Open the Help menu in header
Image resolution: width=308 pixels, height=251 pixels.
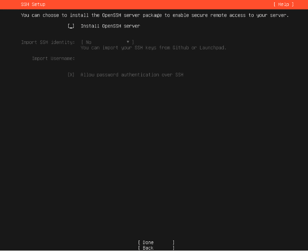pos(284,4)
